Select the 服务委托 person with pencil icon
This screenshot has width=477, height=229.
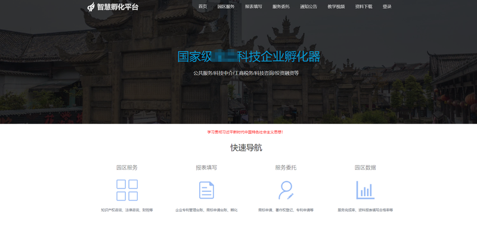click(286, 190)
